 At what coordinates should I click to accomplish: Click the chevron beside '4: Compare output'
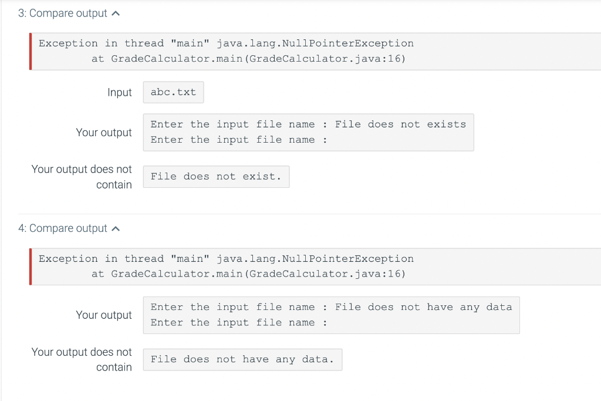pyautogui.click(x=115, y=228)
